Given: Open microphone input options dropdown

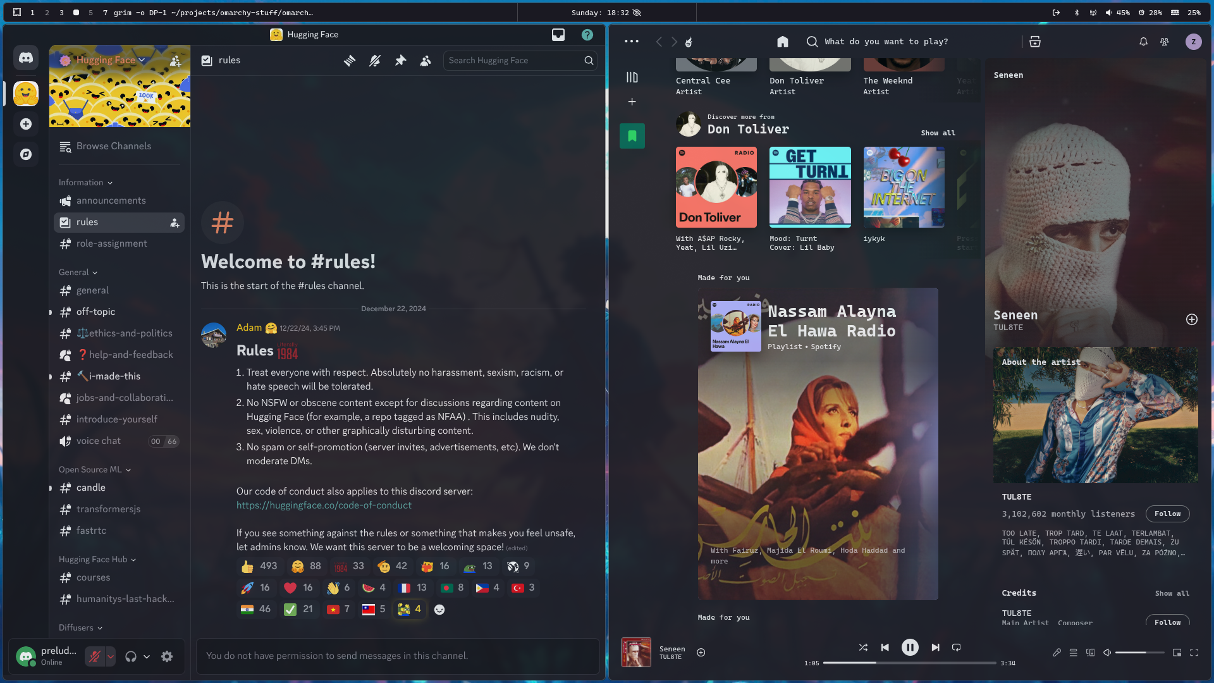Looking at the screenshot, I should click(x=111, y=656).
